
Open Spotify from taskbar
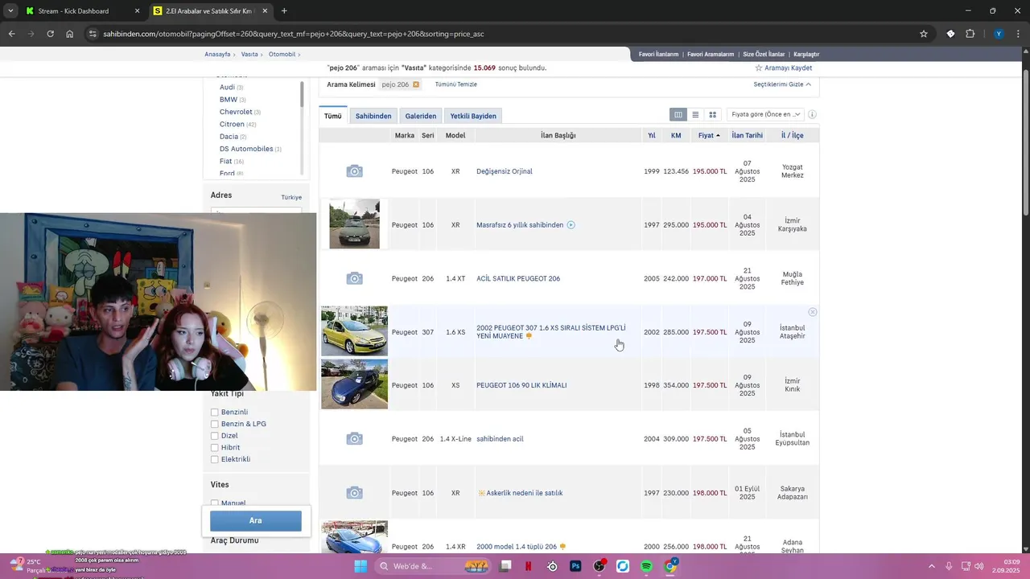[x=646, y=566]
